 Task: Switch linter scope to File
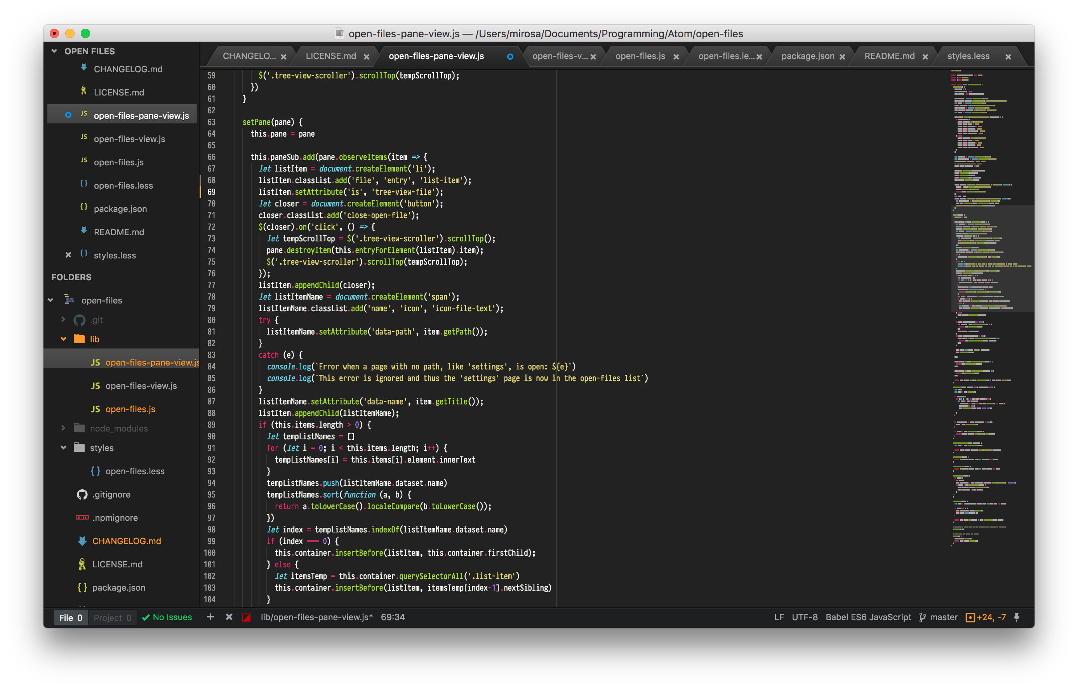70,617
